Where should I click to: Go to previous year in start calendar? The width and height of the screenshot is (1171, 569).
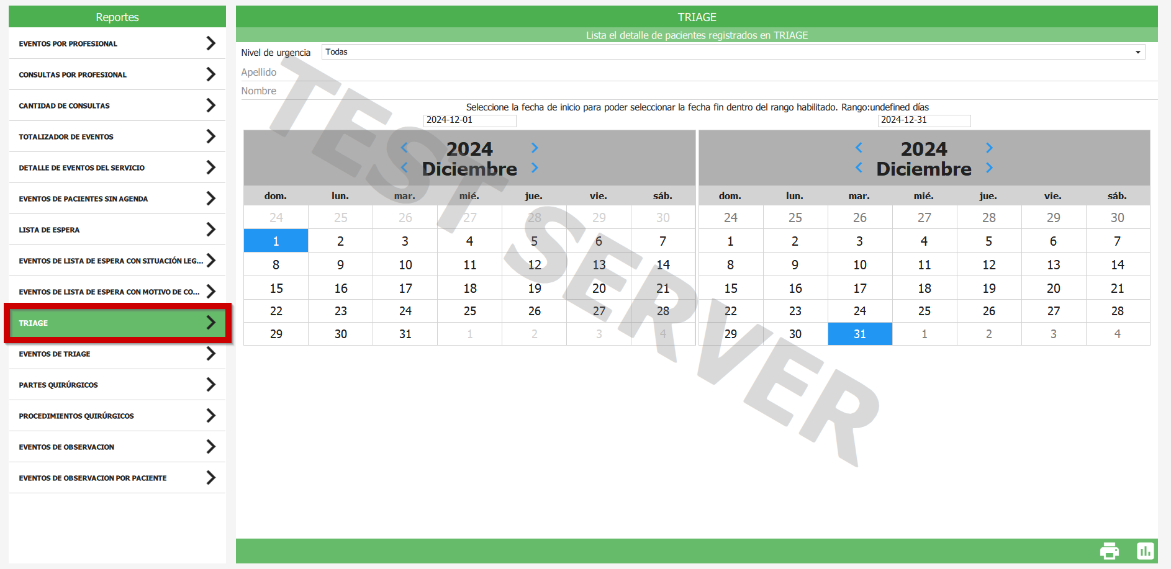[404, 148]
